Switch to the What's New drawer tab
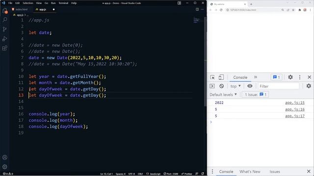This screenshot has width=314, height=176. pos(250,172)
